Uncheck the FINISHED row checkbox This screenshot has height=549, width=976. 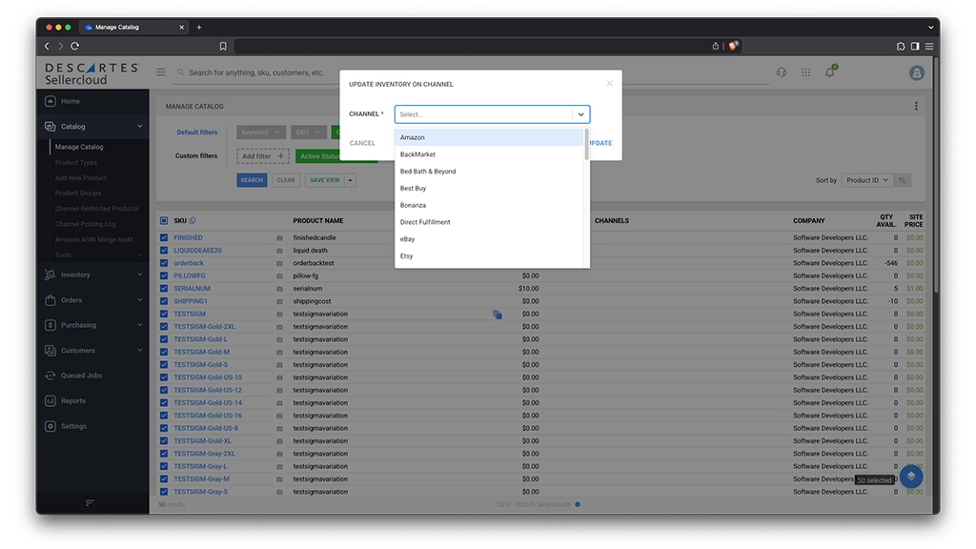(162, 237)
